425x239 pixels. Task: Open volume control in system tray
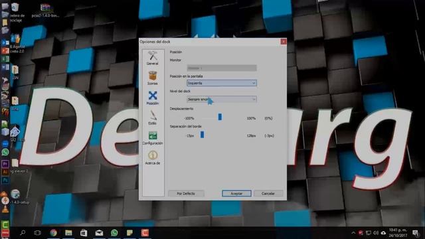(376, 233)
